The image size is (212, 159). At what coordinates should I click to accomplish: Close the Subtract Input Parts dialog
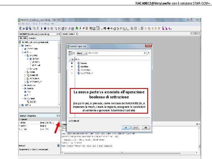[x=148, y=46]
